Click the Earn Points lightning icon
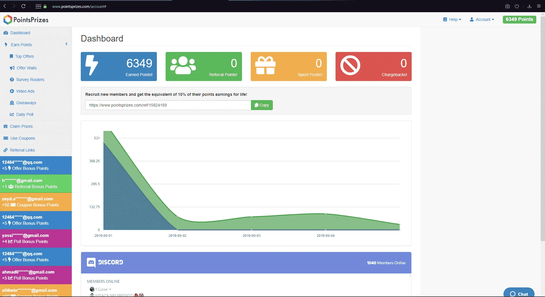Screen dimensions: 545x297 click(6, 45)
